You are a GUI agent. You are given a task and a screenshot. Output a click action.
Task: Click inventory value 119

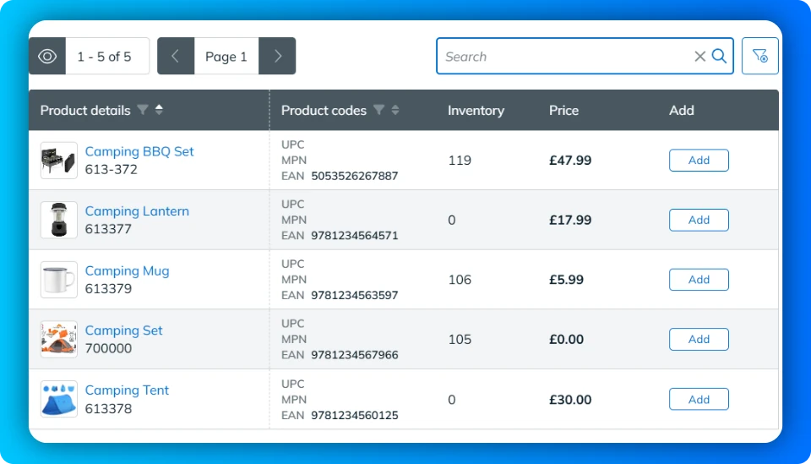pos(460,161)
